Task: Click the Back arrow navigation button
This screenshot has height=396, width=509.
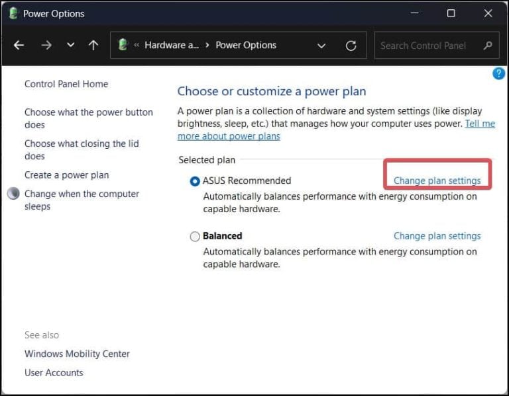Action: [19, 46]
